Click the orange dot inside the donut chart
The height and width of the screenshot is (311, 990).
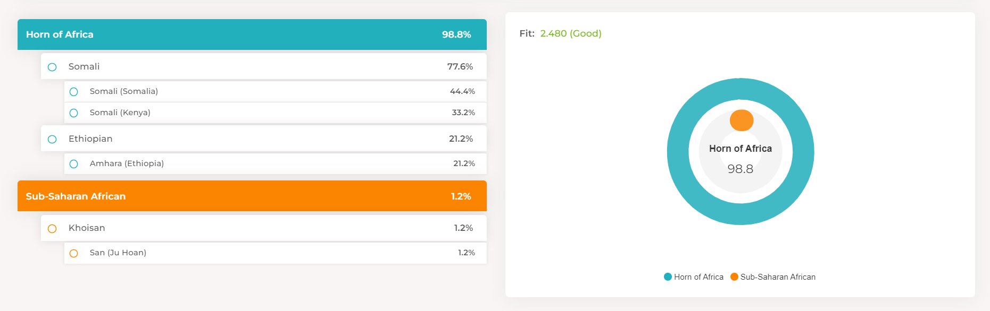741,120
